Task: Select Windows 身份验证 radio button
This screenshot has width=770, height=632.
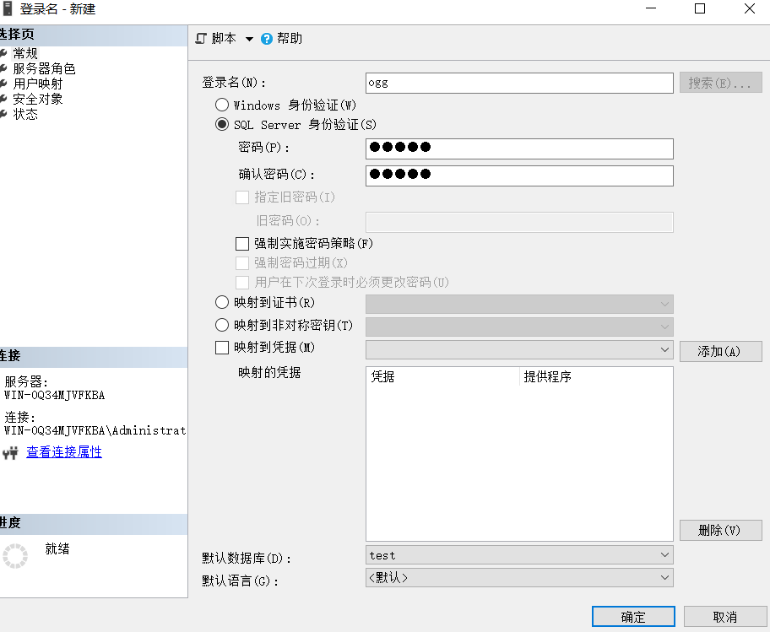Action: (222, 105)
